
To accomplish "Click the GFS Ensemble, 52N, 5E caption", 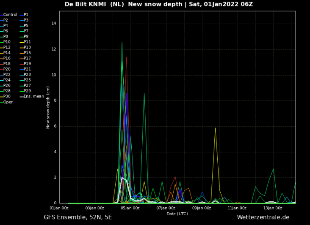I will click(78, 217).
